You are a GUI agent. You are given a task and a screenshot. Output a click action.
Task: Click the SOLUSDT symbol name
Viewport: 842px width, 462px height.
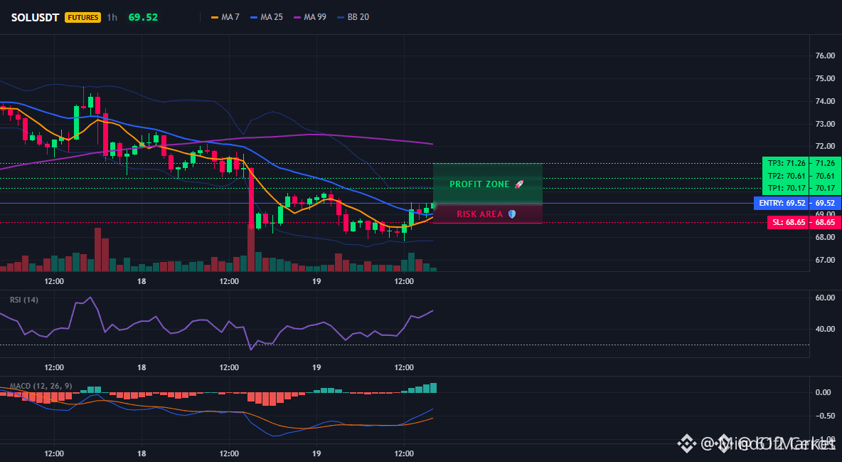[x=35, y=17]
